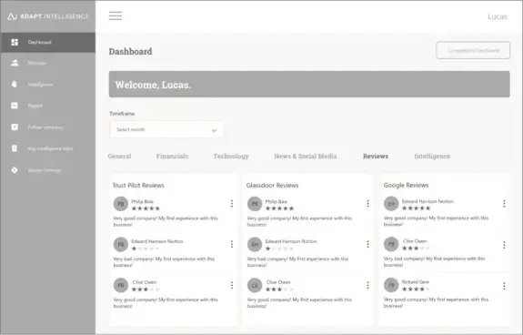Click the Lucas user name in header
This screenshot has width=523, height=335.
click(x=498, y=16)
